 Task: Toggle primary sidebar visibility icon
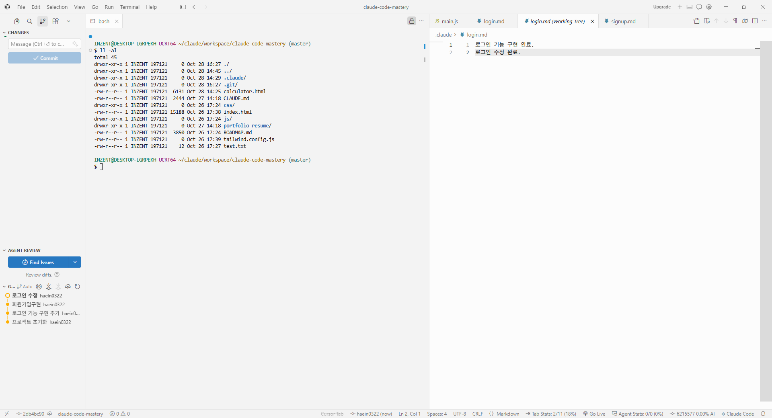[x=183, y=7]
